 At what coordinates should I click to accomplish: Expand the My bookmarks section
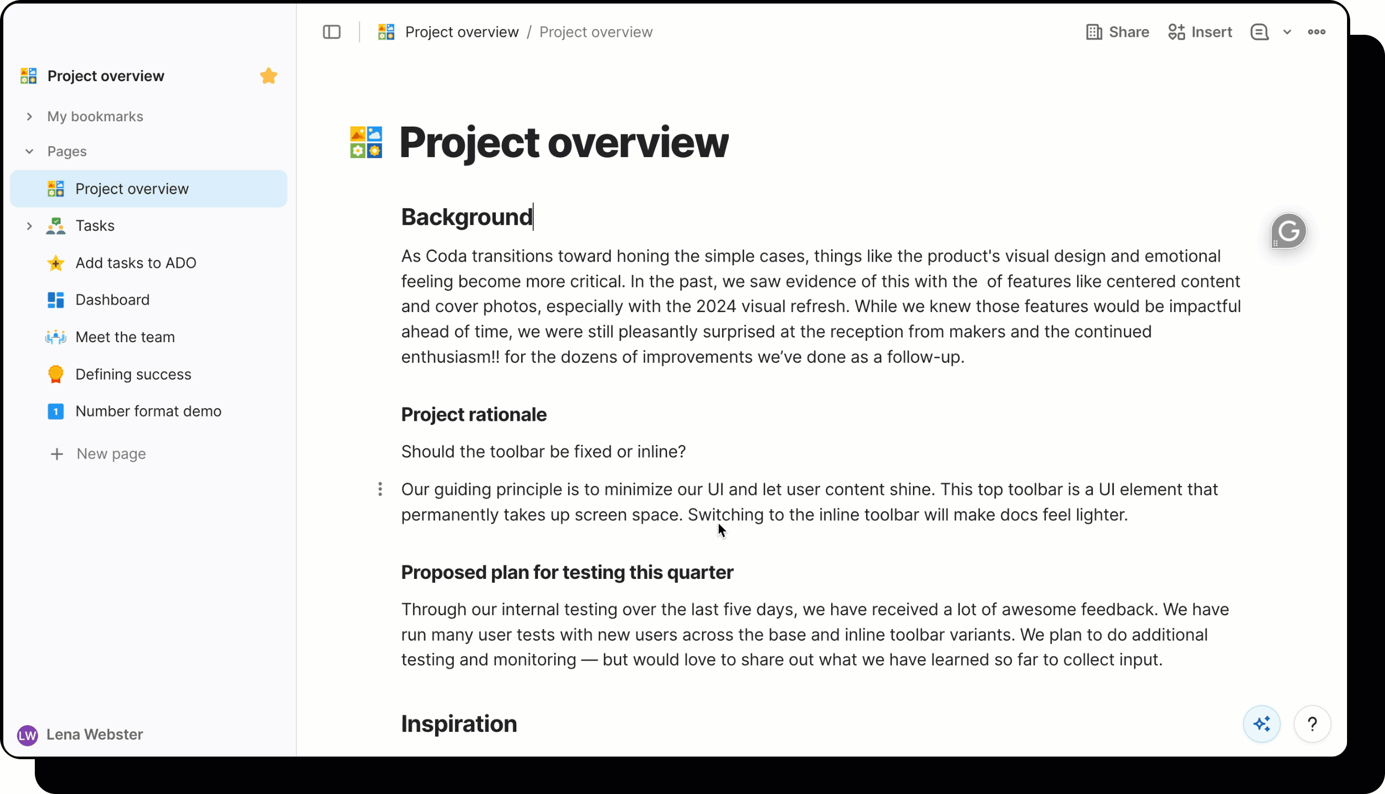pyautogui.click(x=30, y=117)
